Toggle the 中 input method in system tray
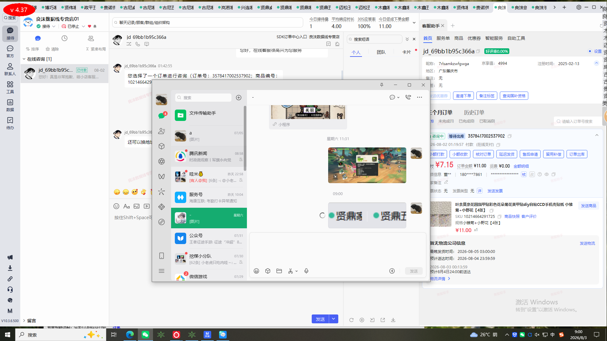Viewport: 607px width, 341px height. tap(553, 335)
